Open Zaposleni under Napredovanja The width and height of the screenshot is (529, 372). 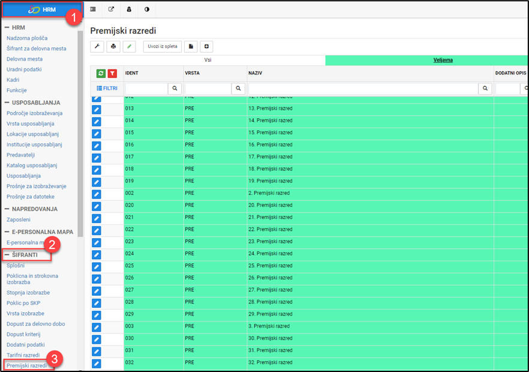(x=19, y=220)
